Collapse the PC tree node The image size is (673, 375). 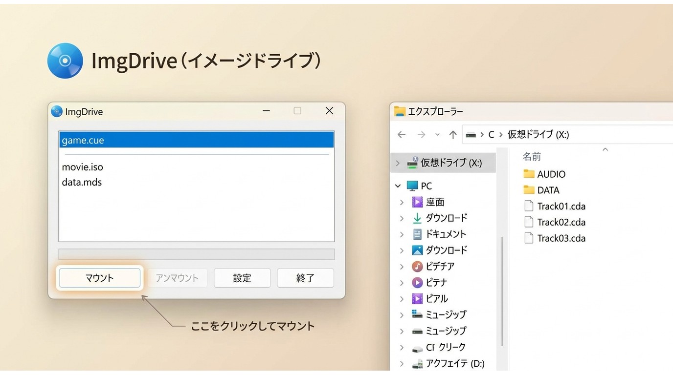[398, 186]
